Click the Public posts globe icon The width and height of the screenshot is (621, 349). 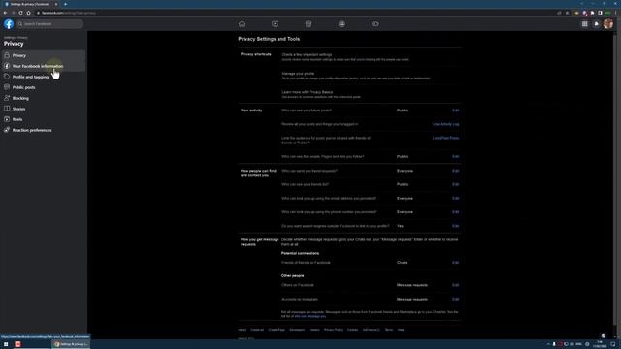[7, 87]
